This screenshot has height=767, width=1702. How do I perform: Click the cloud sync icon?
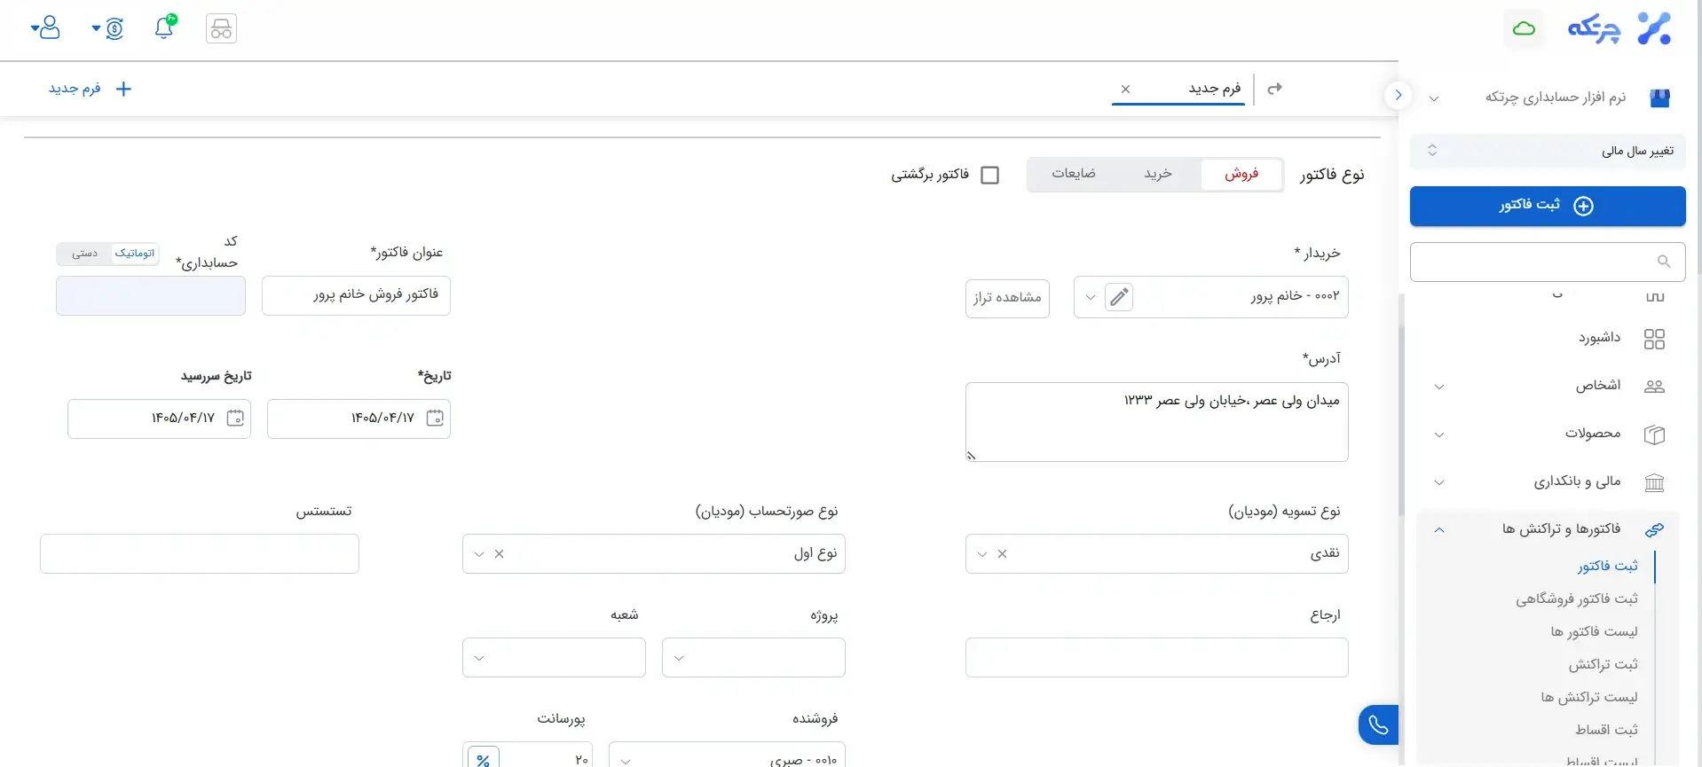tap(1524, 29)
